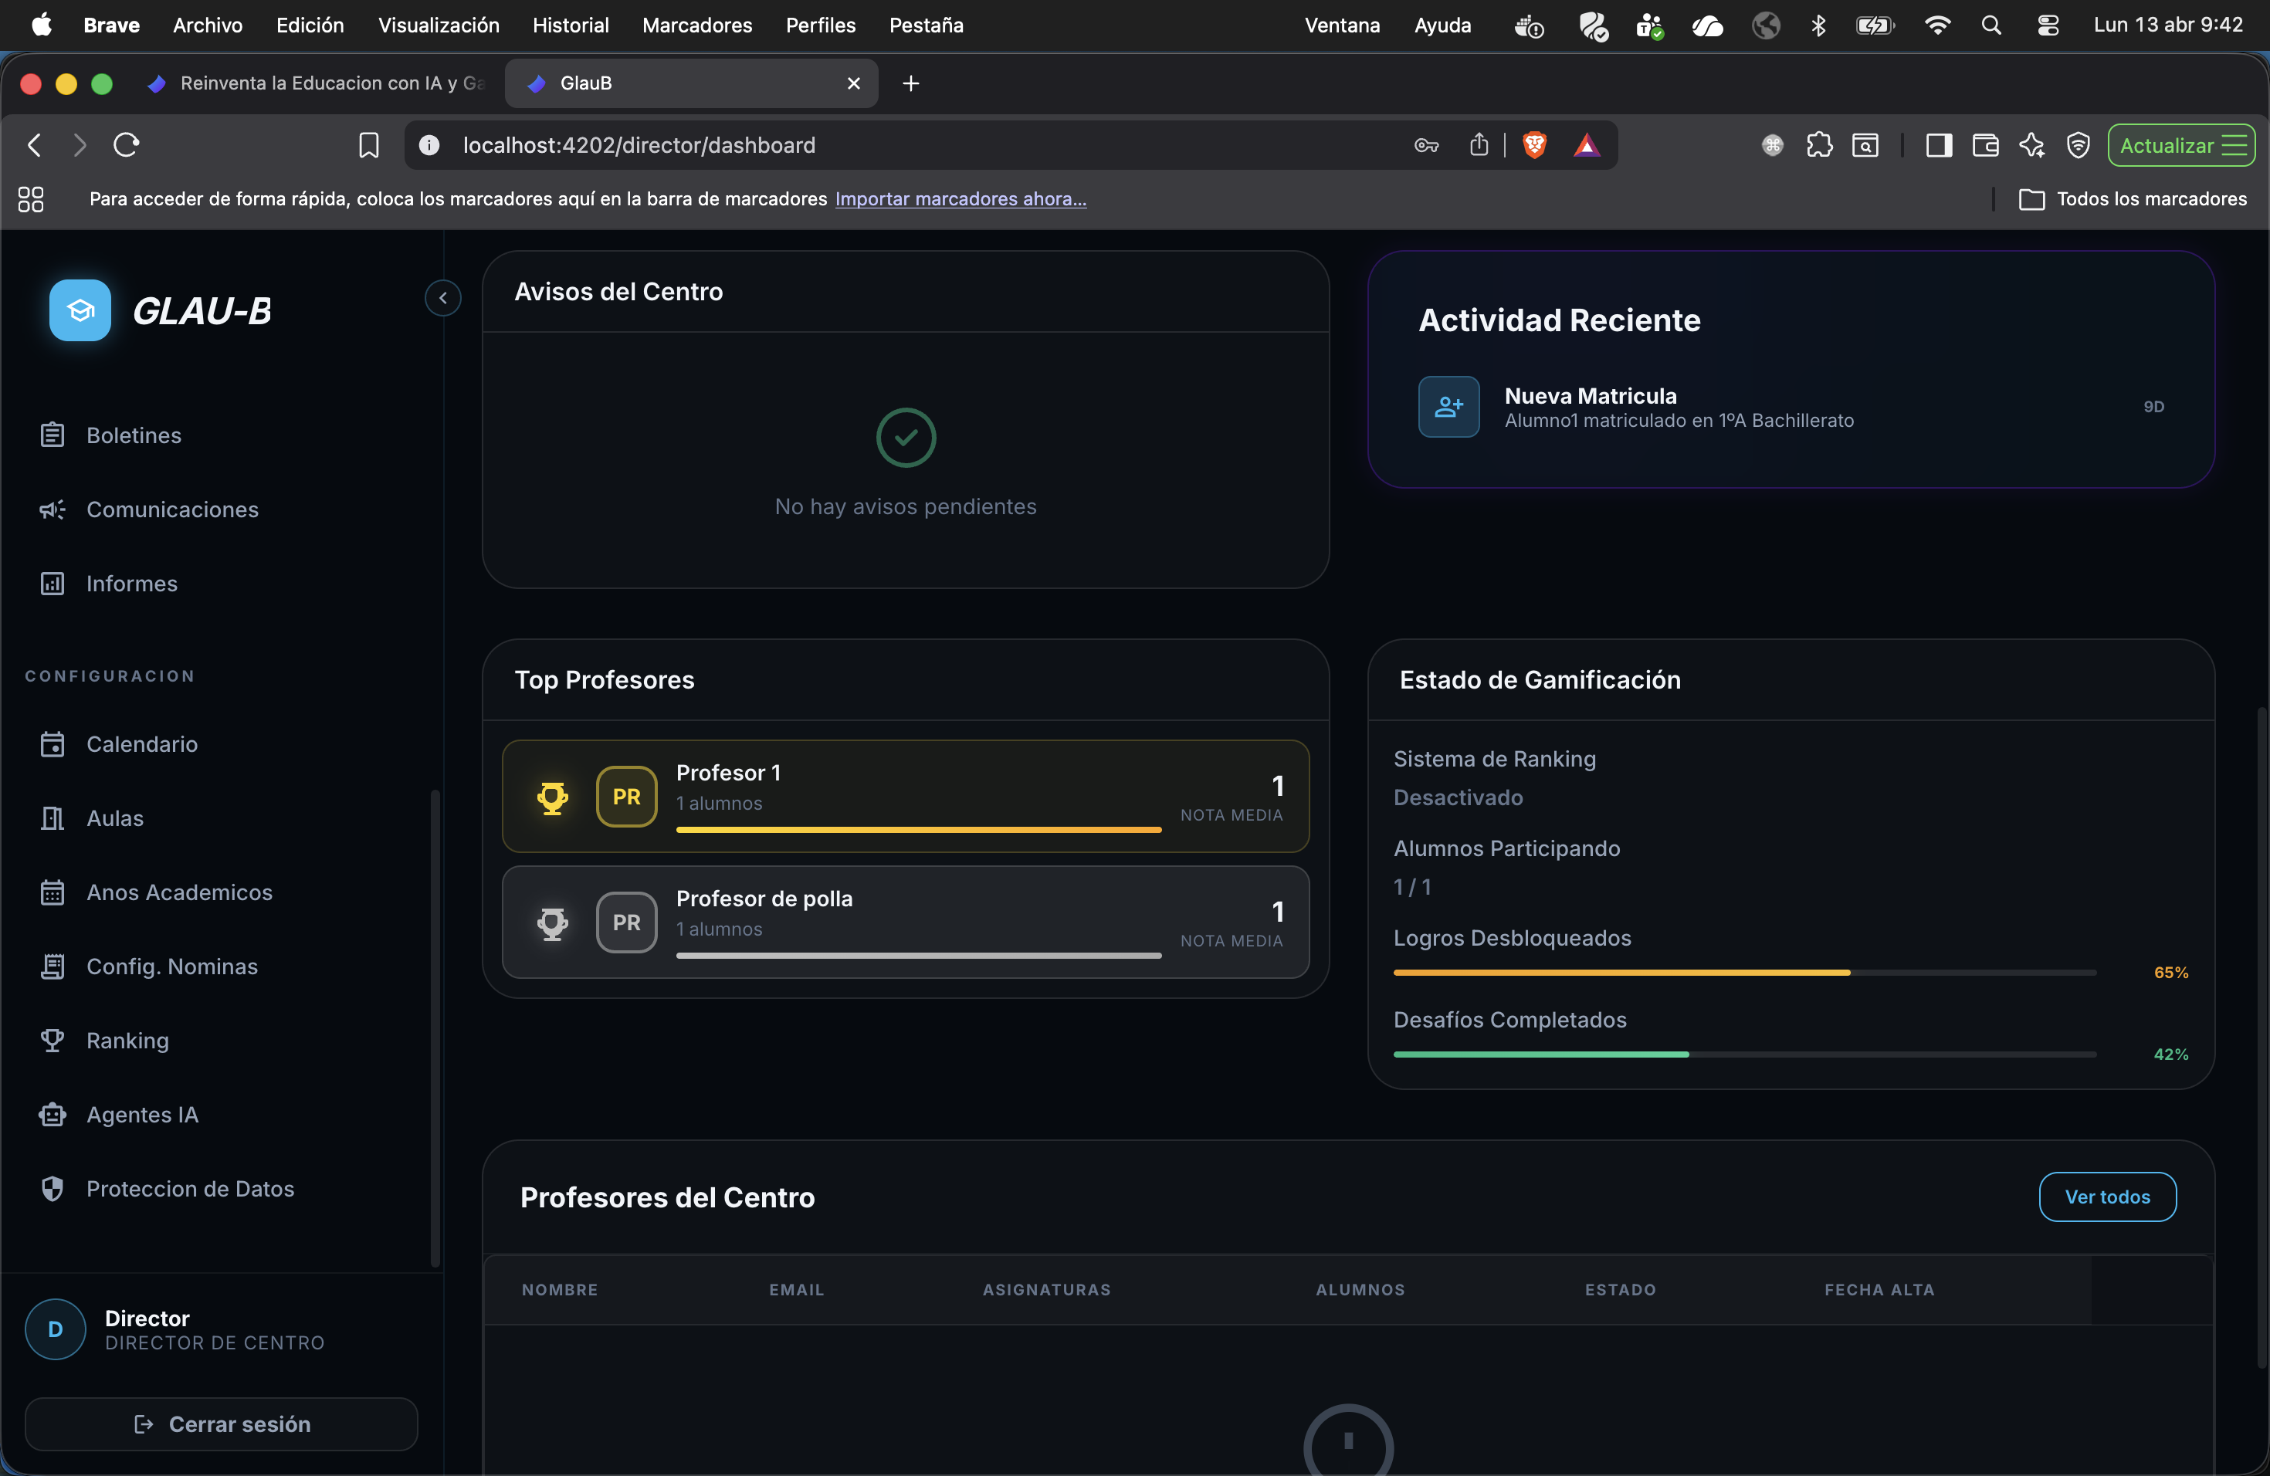Open the Anos Academicos section

179,892
